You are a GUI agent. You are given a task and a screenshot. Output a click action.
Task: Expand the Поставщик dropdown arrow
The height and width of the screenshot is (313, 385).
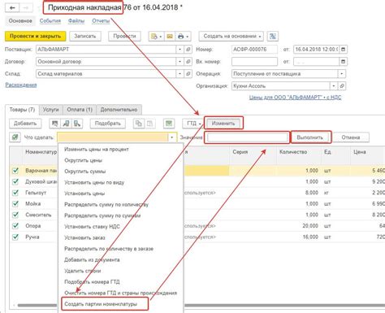pyautogui.click(x=180, y=50)
